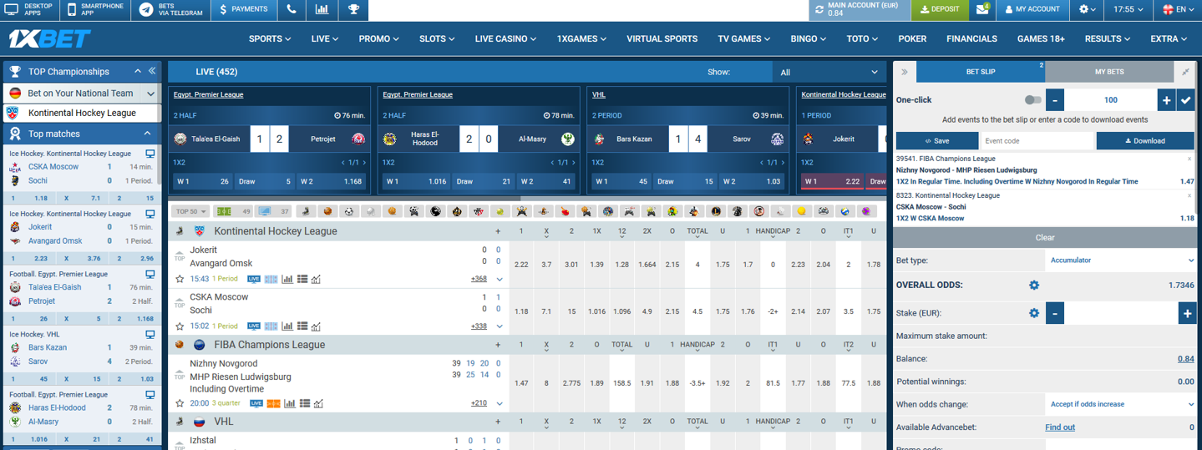The width and height of the screenshot is (1202, 450).
Task: Collapse left sidebar with double chevron
Action: (152, 71)
